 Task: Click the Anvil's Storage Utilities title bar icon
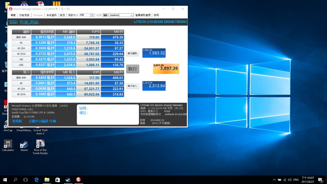(x=11, y=9)
